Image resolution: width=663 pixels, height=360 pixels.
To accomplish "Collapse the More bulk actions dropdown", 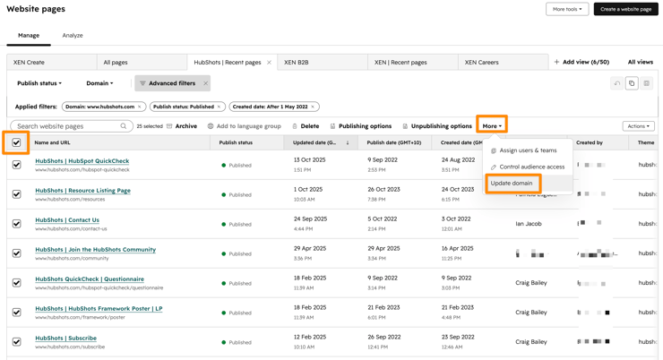I will [492, 126].
